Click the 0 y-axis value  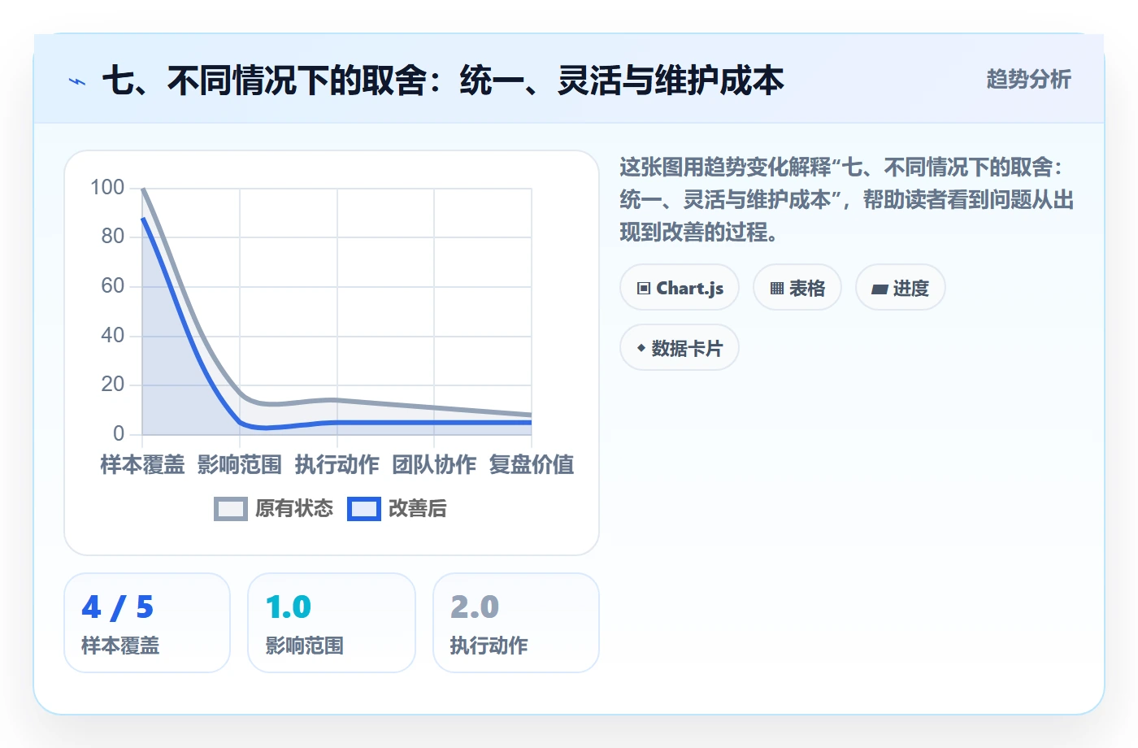[x=119, y=433]
